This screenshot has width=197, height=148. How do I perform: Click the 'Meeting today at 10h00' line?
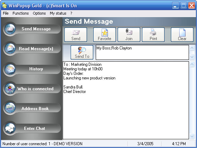83,69
